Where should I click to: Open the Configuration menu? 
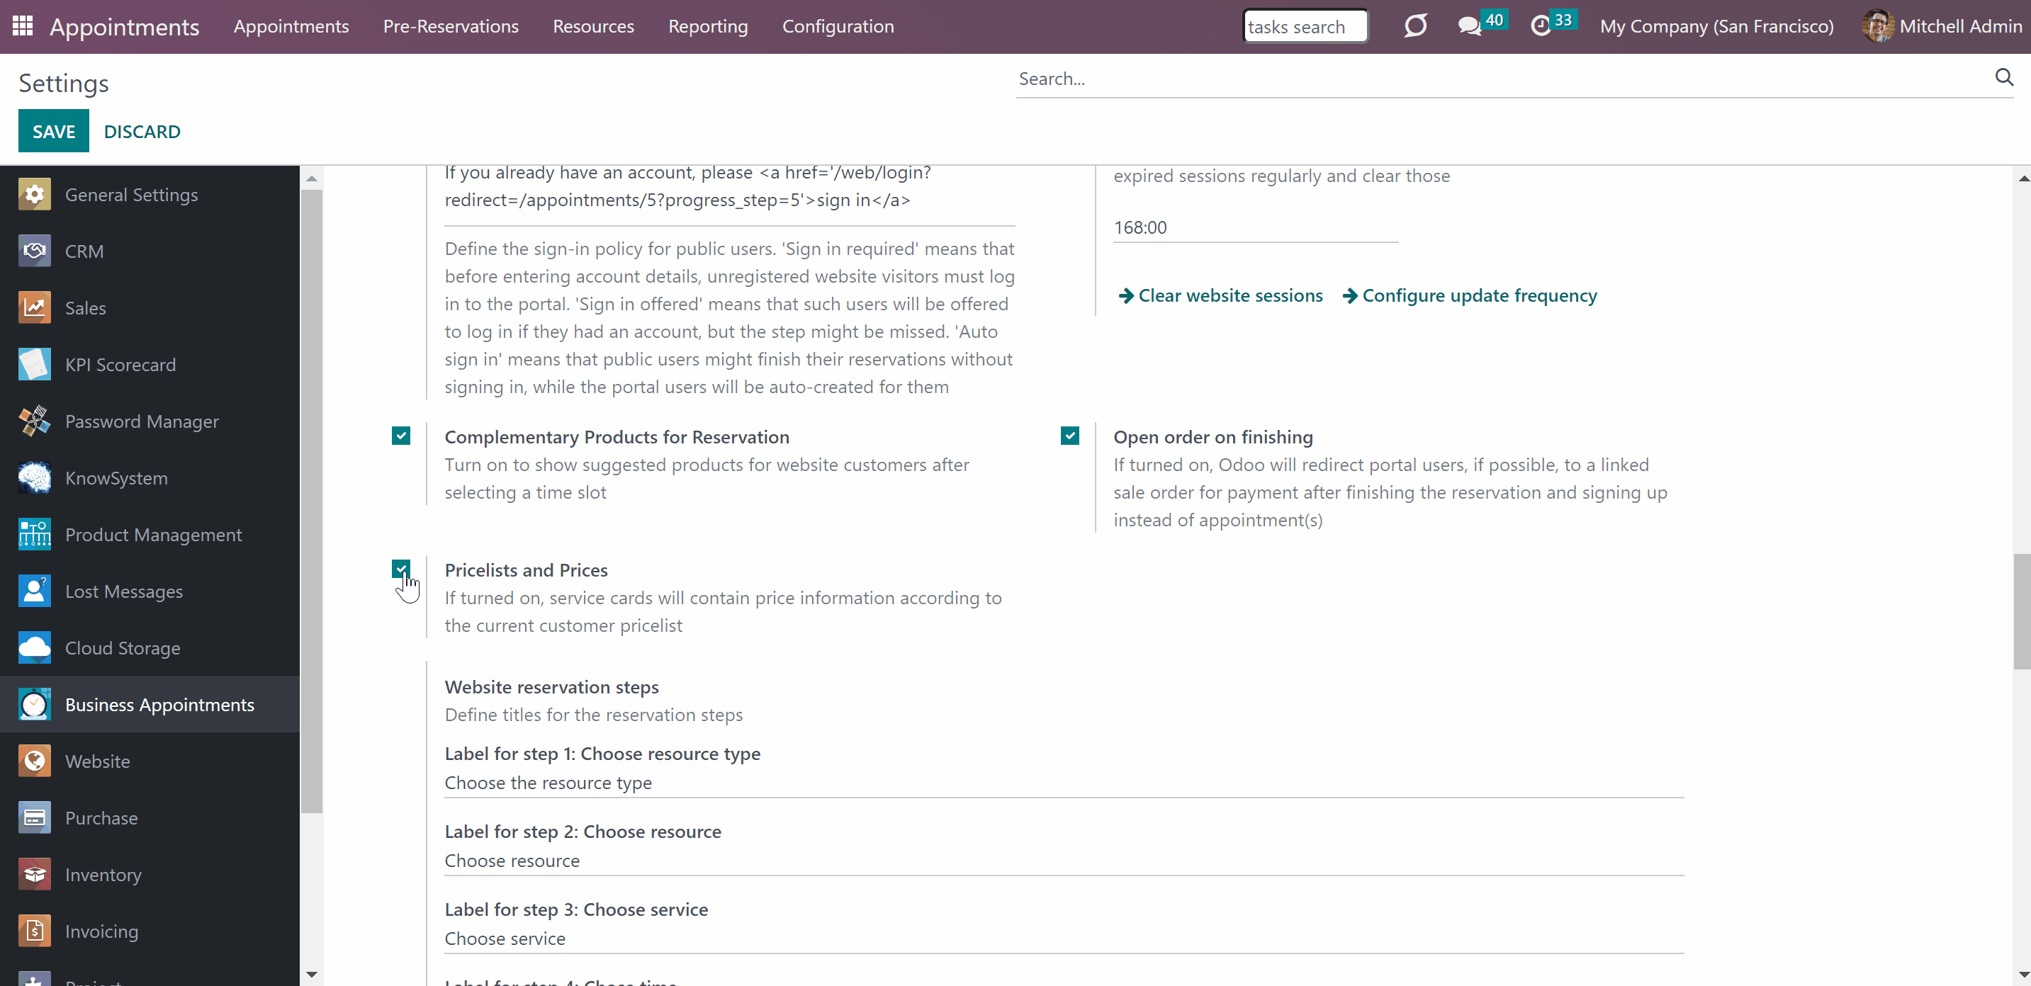tap(838, 26)
